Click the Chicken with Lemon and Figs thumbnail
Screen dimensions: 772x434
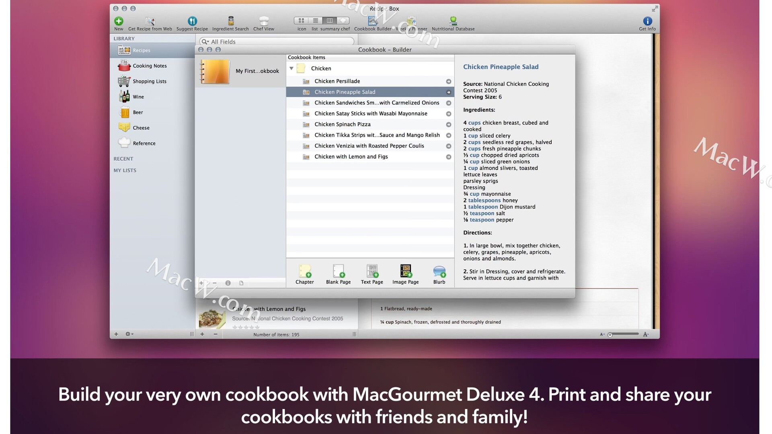(x=212, y=318)
